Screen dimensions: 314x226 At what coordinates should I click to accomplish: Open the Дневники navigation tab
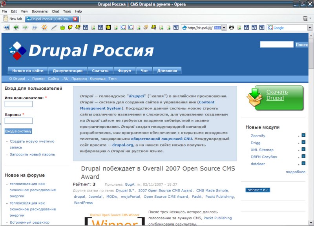tap(167, 71)
